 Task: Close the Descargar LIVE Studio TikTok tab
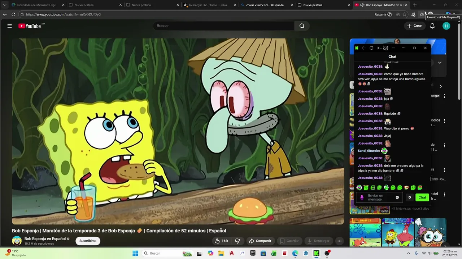[235, 5]
